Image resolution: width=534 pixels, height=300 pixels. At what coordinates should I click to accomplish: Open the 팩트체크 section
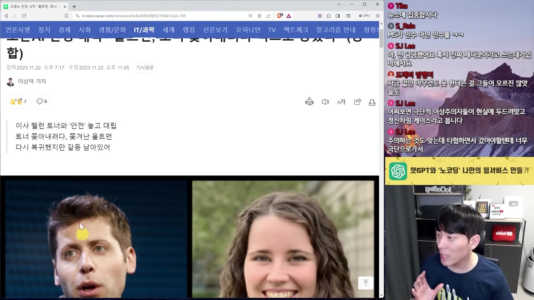pyautogui.click(x=296, y=30)
